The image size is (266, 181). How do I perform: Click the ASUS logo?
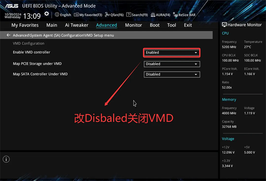point(12,6)
